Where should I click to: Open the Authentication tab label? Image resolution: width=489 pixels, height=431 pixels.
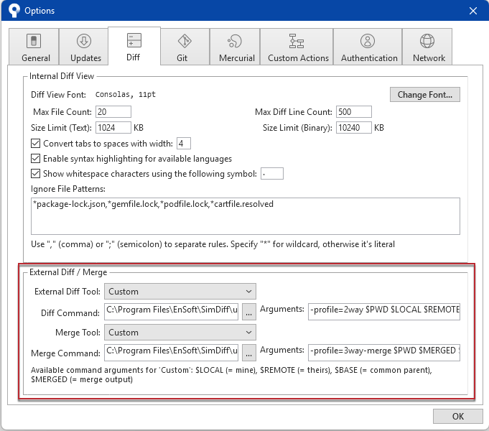[369, 58]
